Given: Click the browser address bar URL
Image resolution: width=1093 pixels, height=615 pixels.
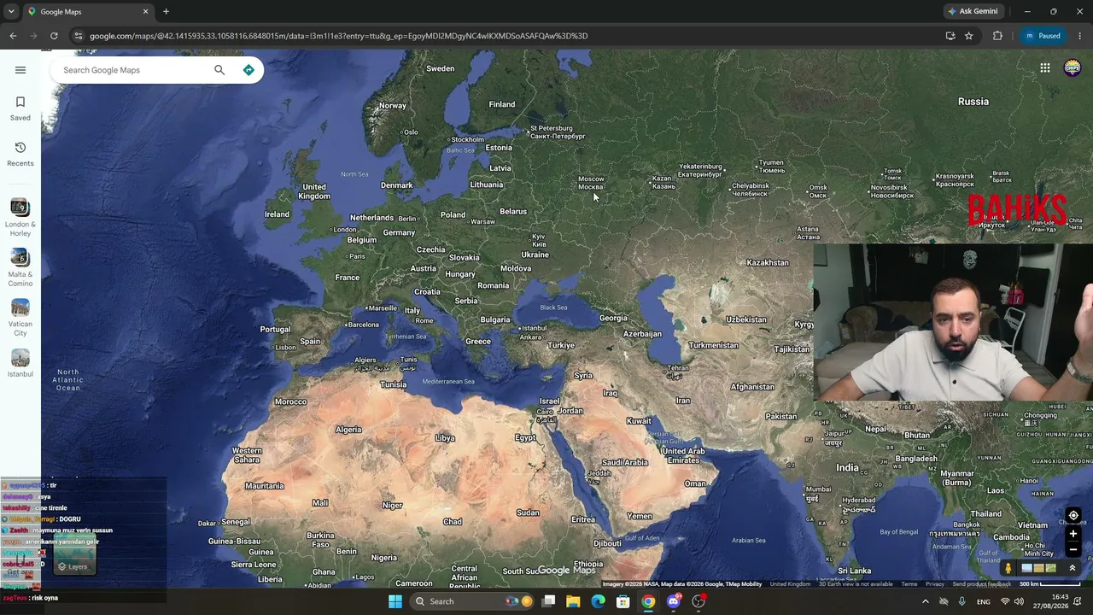Looking at the screenshot, I should [x=339, y=36].
